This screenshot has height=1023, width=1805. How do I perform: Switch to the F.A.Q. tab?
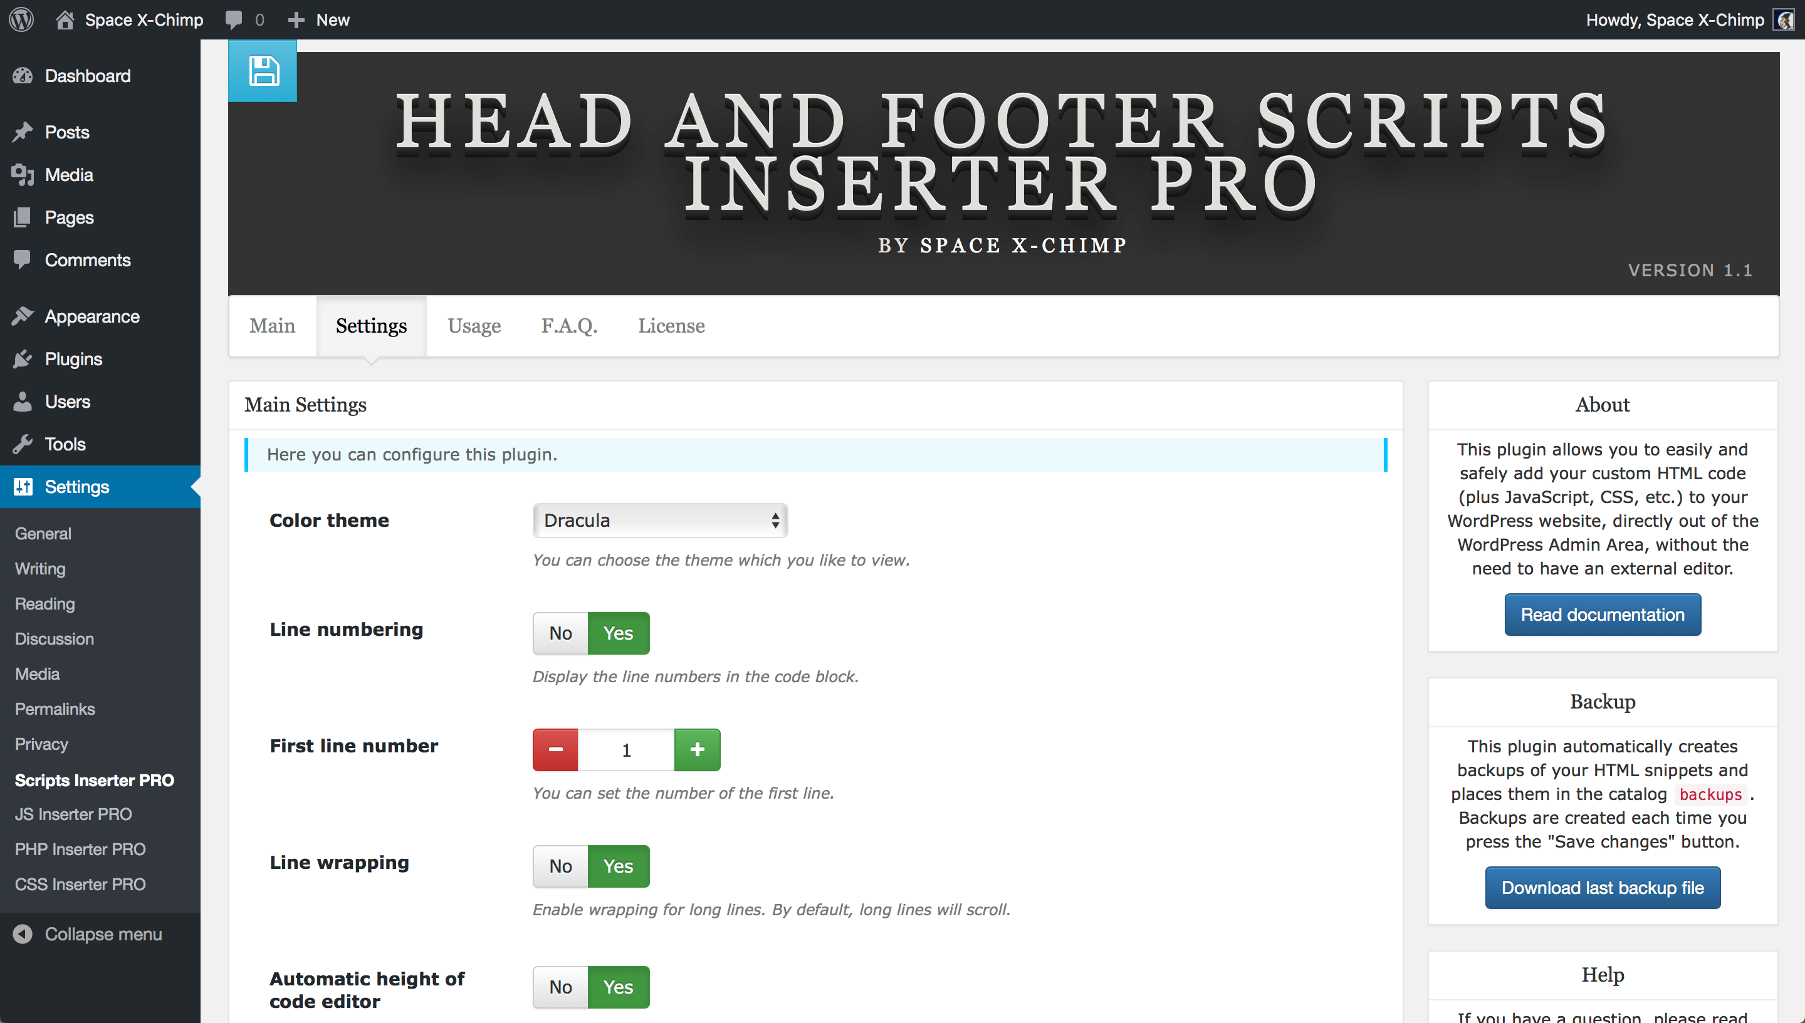pyautogui.click(x=569, y=326)
